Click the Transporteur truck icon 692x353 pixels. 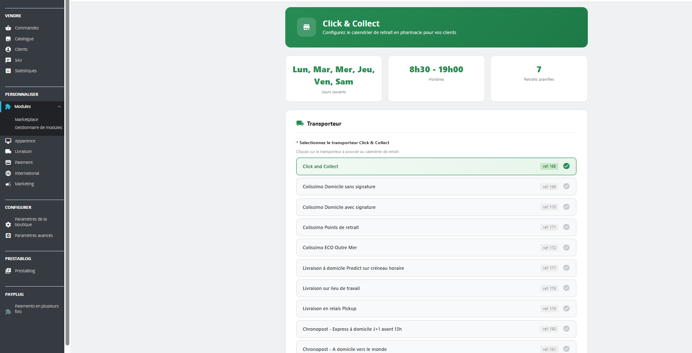click(300, 123)
